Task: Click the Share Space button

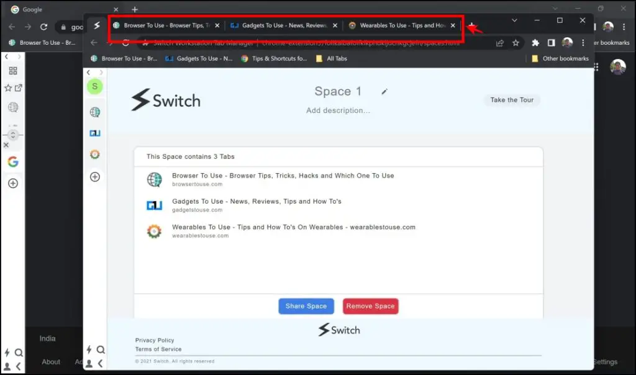Action: click(306, 306)
